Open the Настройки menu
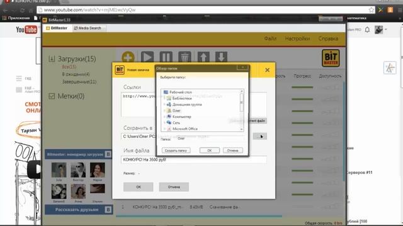This screenshot has height=226, width=403. [297, 39]
